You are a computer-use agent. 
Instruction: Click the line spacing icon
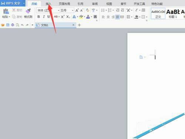(x=128, y=17)
